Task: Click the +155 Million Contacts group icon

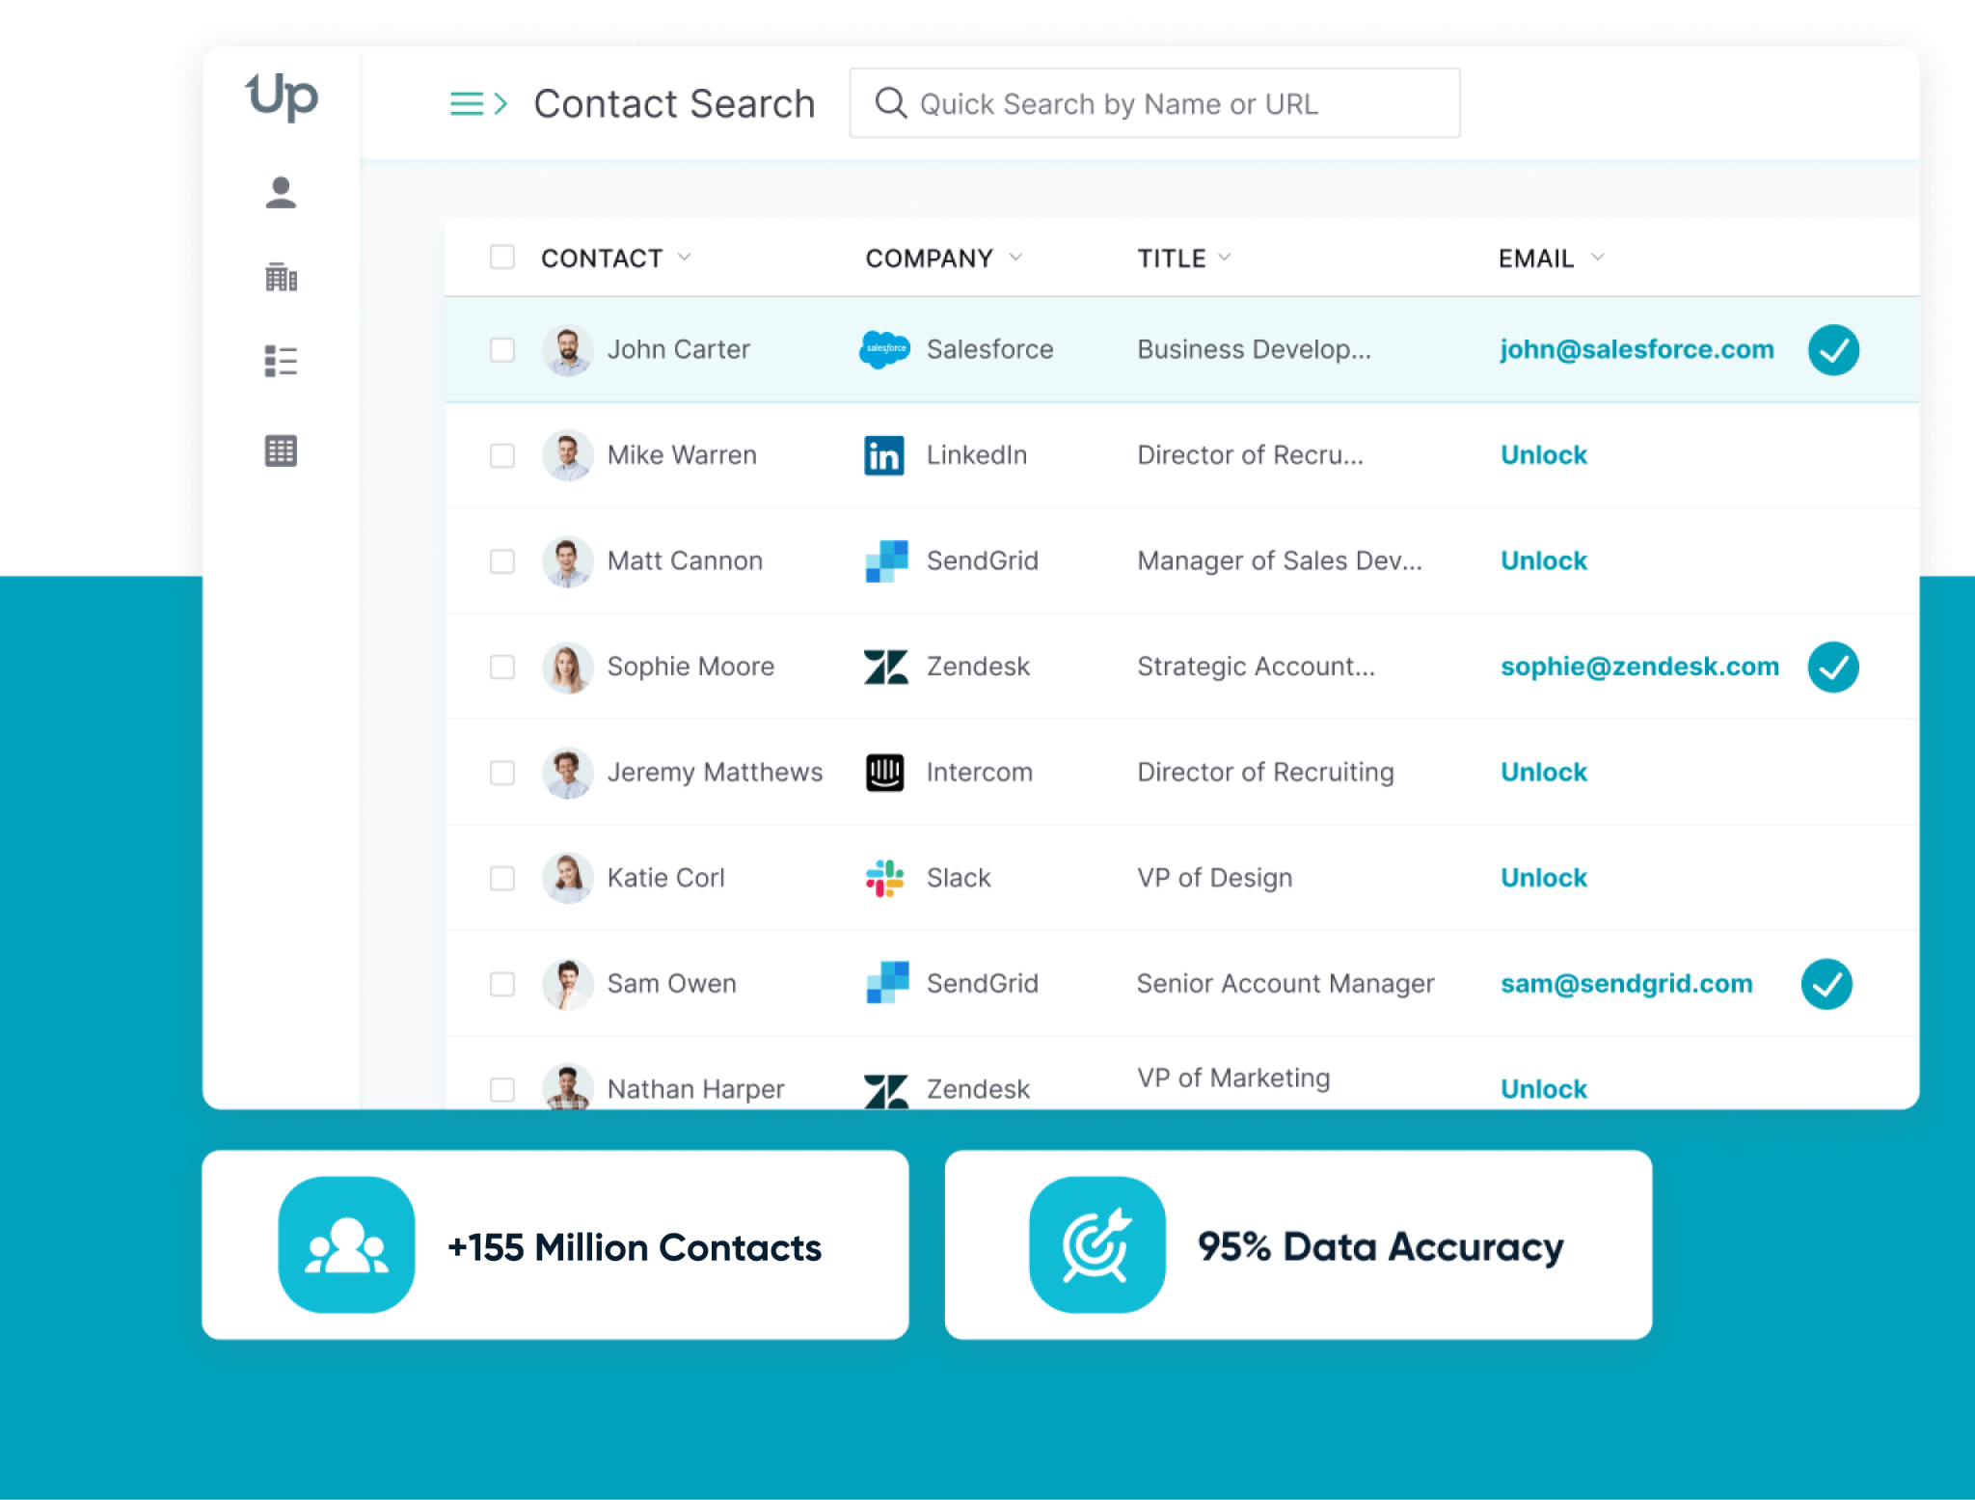Action: 346,1244
